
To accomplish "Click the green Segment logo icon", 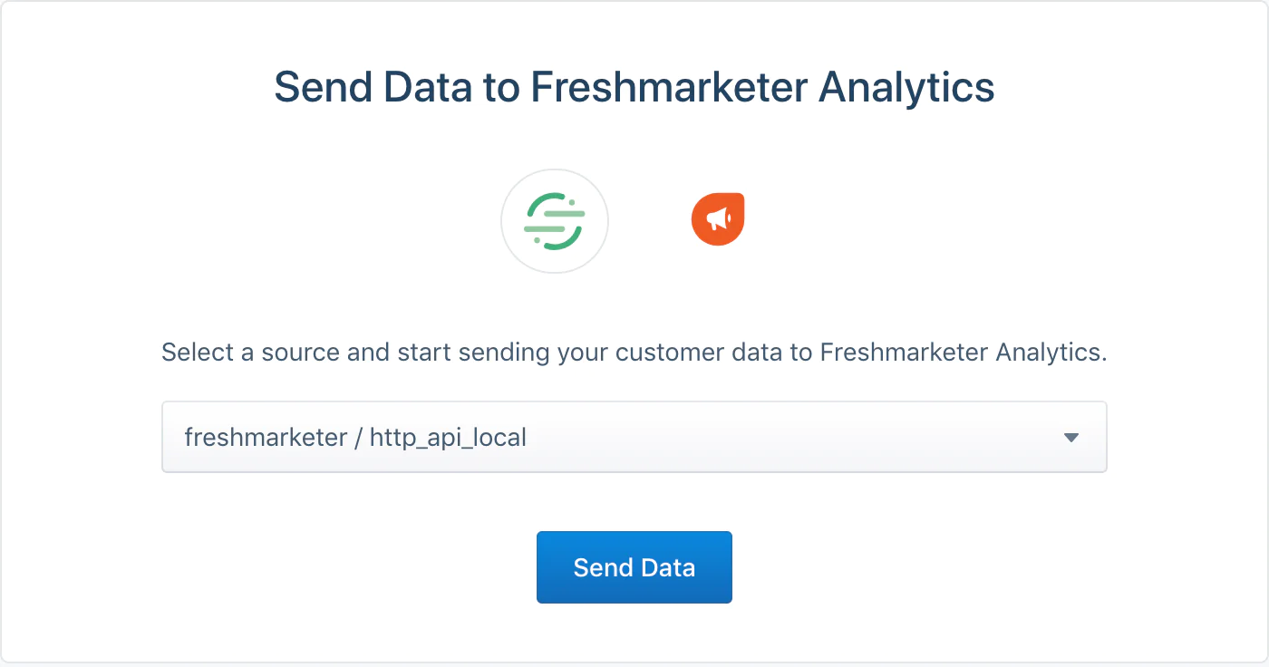I will point(555,220).
